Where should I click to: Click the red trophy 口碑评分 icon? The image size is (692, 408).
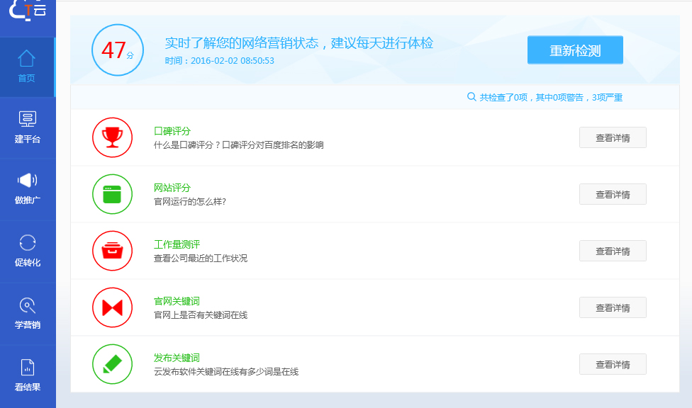pos(112,137)
